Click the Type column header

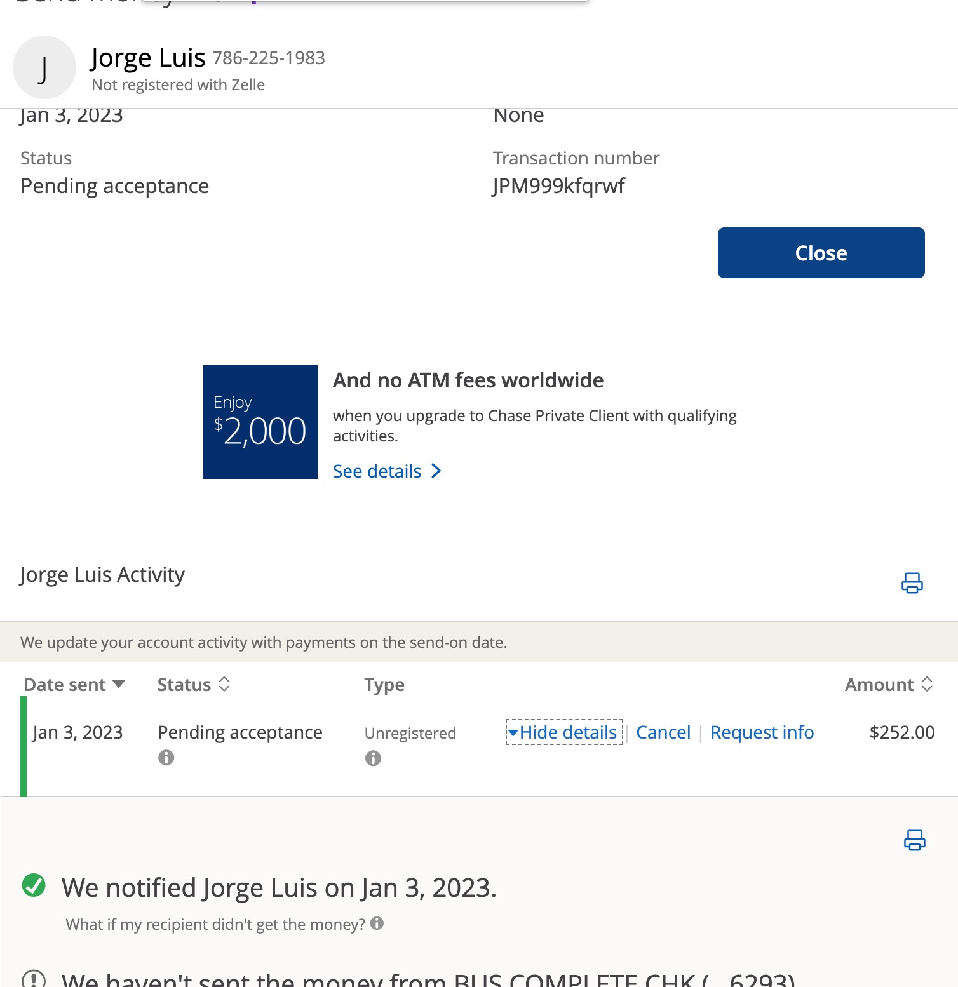384,685
